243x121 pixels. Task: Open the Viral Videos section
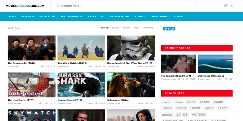click(x=160, y=16)
